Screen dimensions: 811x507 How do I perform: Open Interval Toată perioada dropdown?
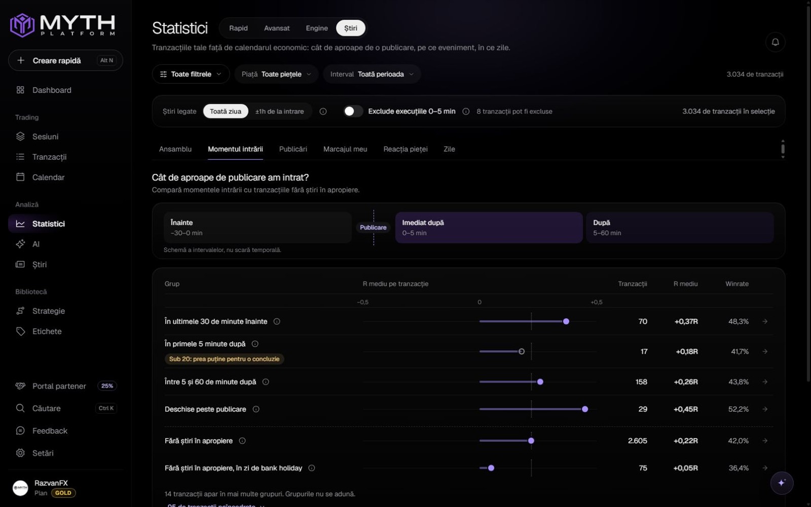point(372,74)
